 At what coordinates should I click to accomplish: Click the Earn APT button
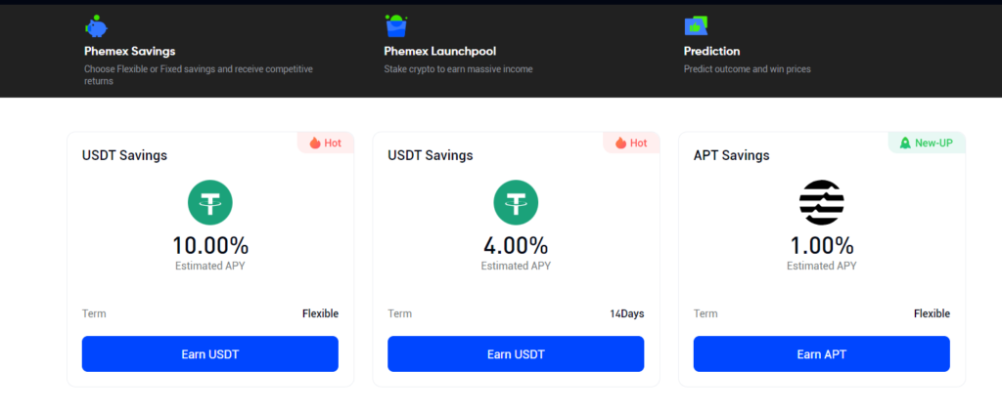coord(822,353)
